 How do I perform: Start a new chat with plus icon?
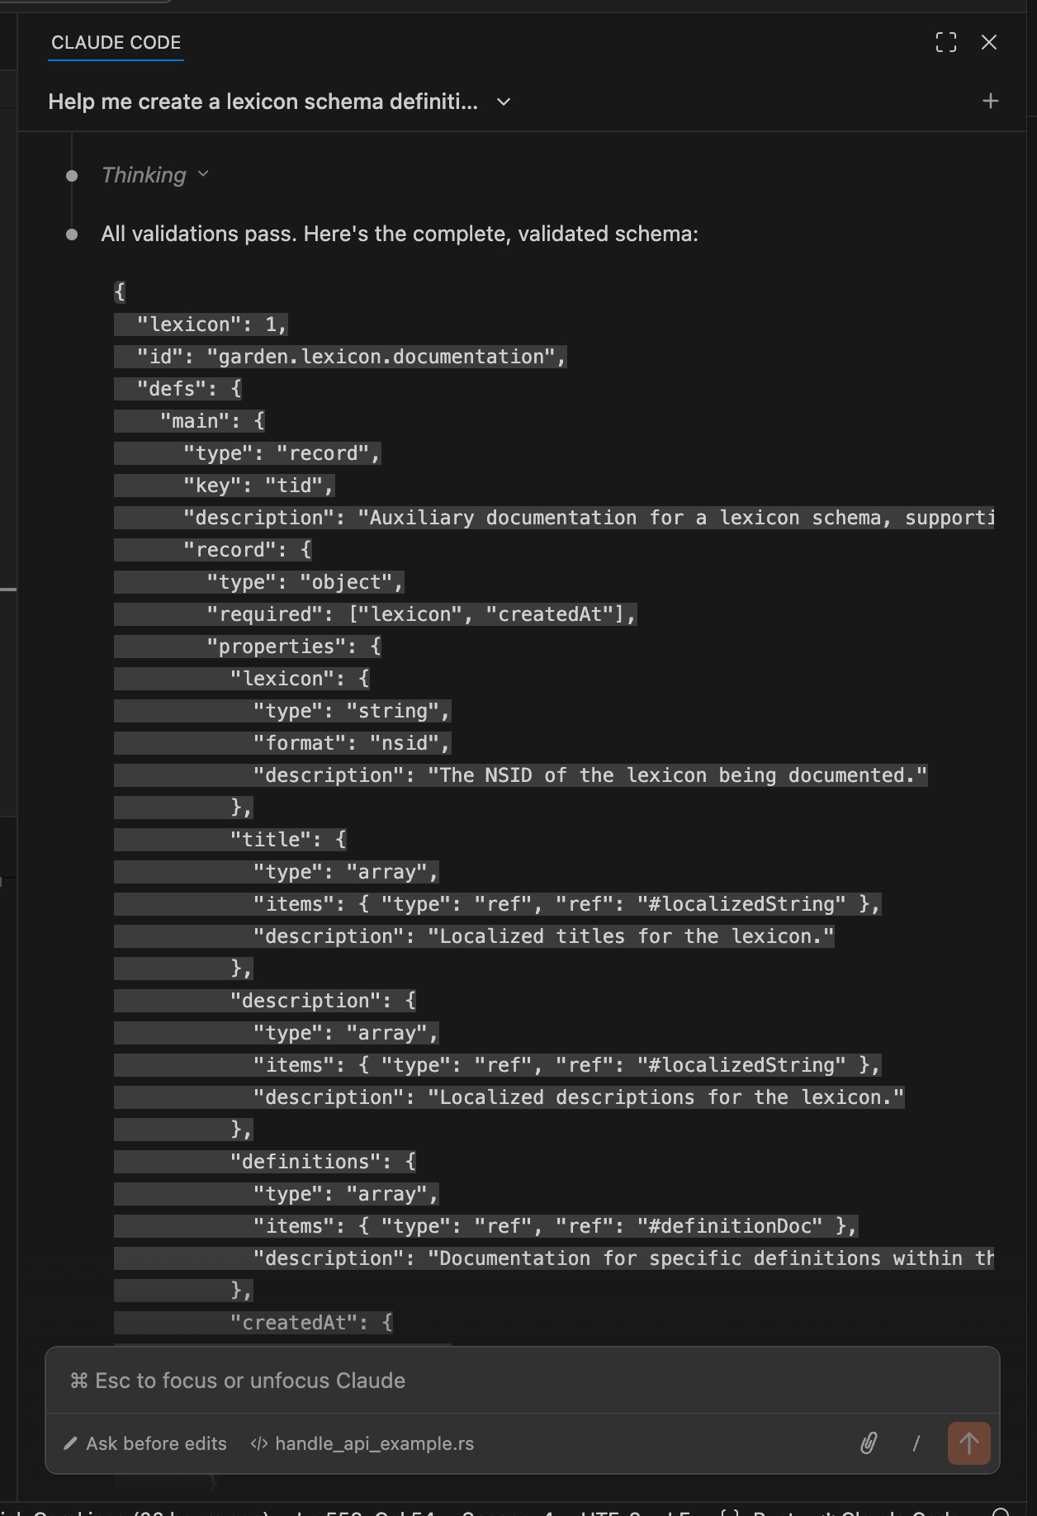pos(990,102)
